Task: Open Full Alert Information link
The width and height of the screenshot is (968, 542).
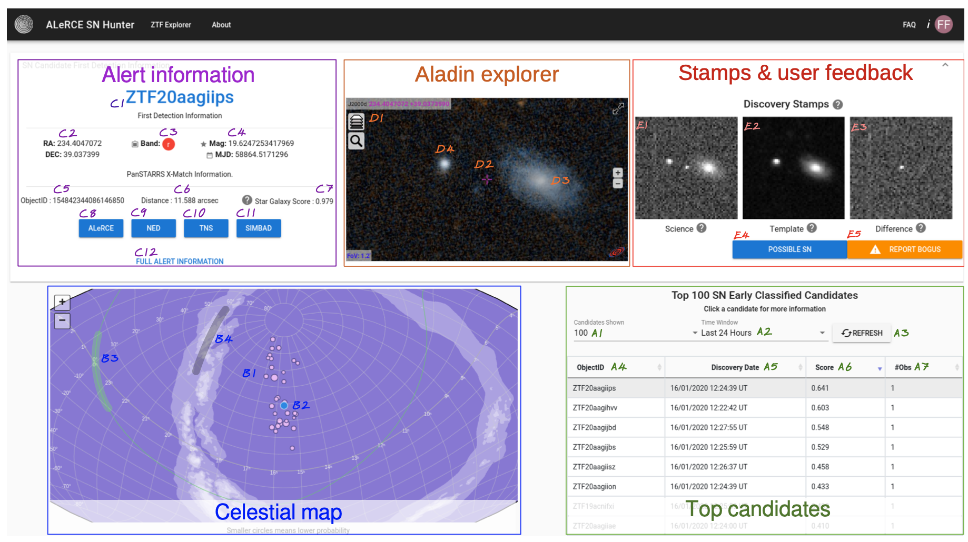Action: click(180, 262)
